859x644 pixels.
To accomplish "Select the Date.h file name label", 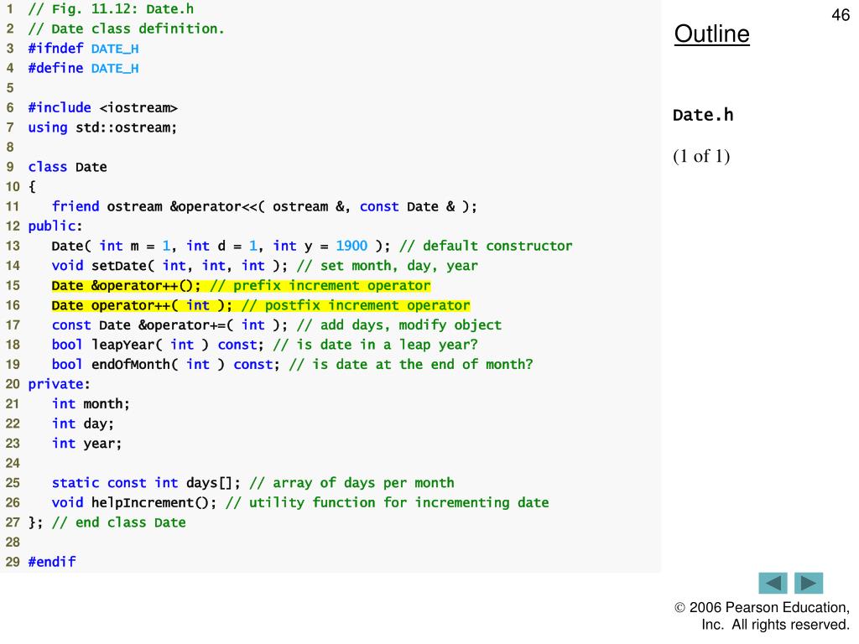I will [x=703, y=115].
